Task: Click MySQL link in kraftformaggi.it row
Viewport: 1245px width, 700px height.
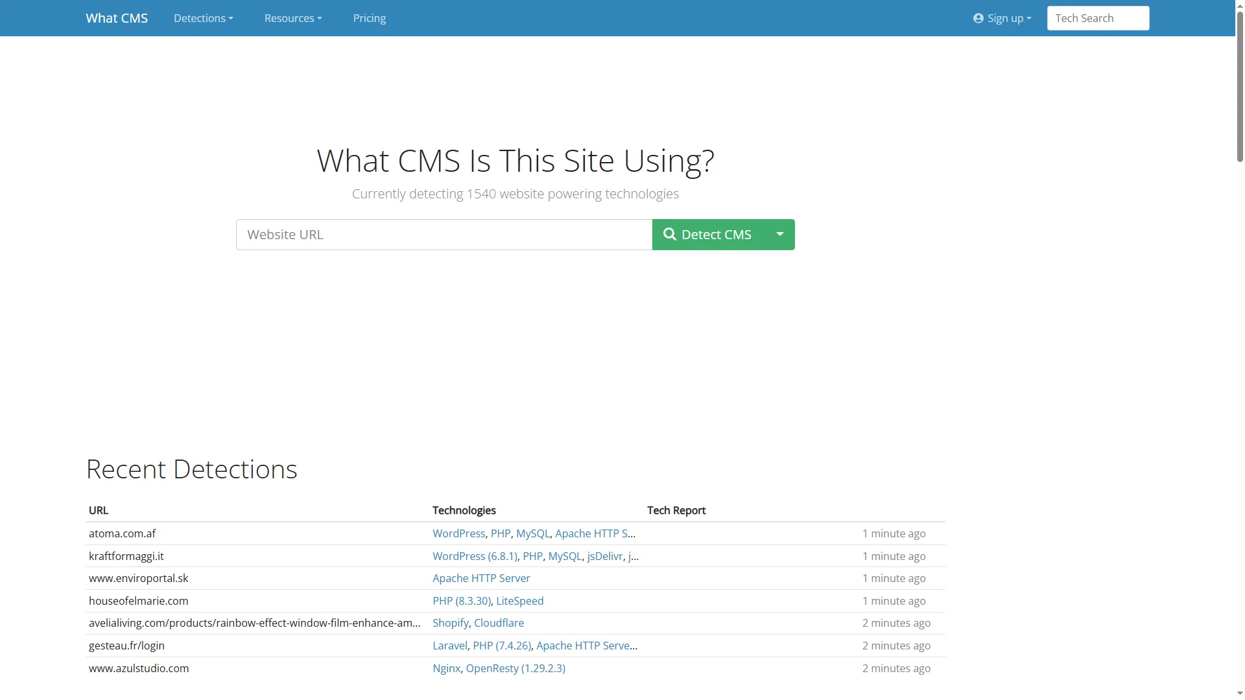Action: (565, 556)
